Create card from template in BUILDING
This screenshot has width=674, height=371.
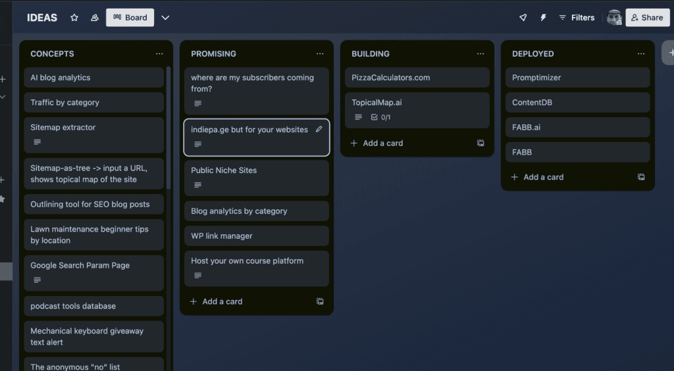[x=480, y=143]
